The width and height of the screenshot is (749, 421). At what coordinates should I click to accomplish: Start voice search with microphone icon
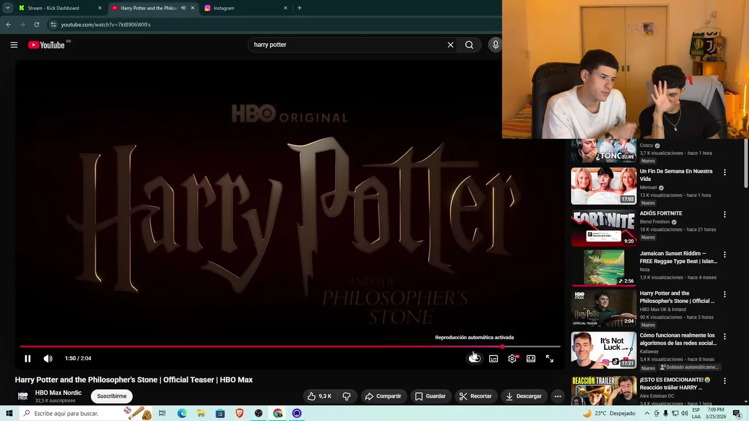pyautogui.click(x=496, y=45)
